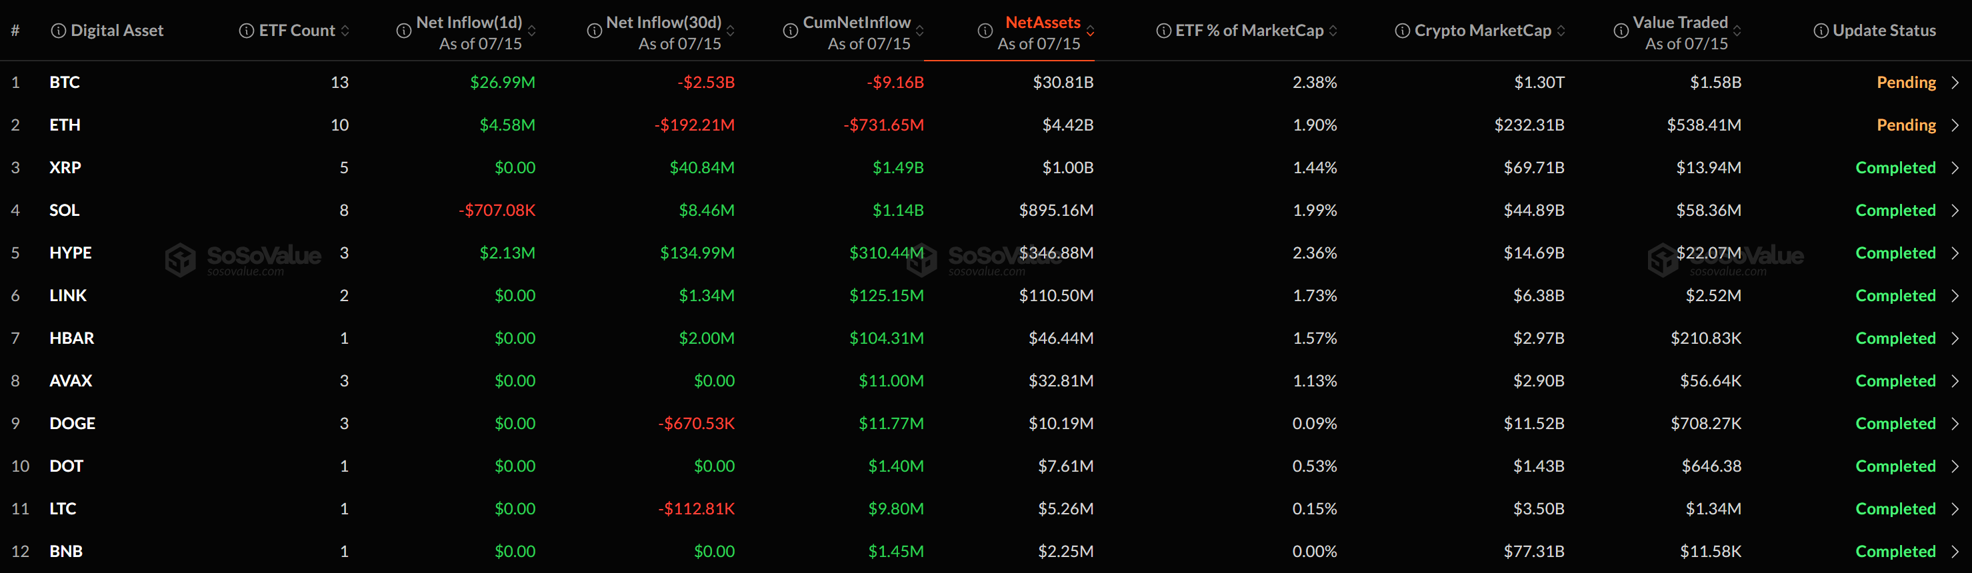
Task: Click Update Status info icon
Action: pyautogui.click(x=1821, y=31)
